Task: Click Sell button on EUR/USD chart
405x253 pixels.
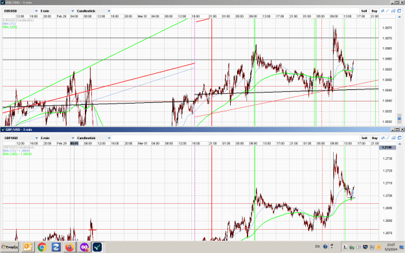Action: [x=364, y=11]
